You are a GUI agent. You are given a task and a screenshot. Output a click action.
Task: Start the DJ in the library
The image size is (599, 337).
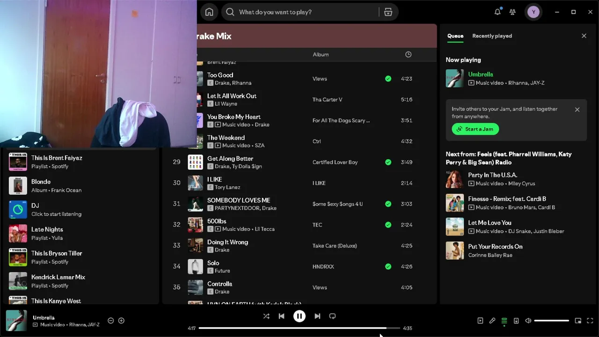[x=80, y=210]
